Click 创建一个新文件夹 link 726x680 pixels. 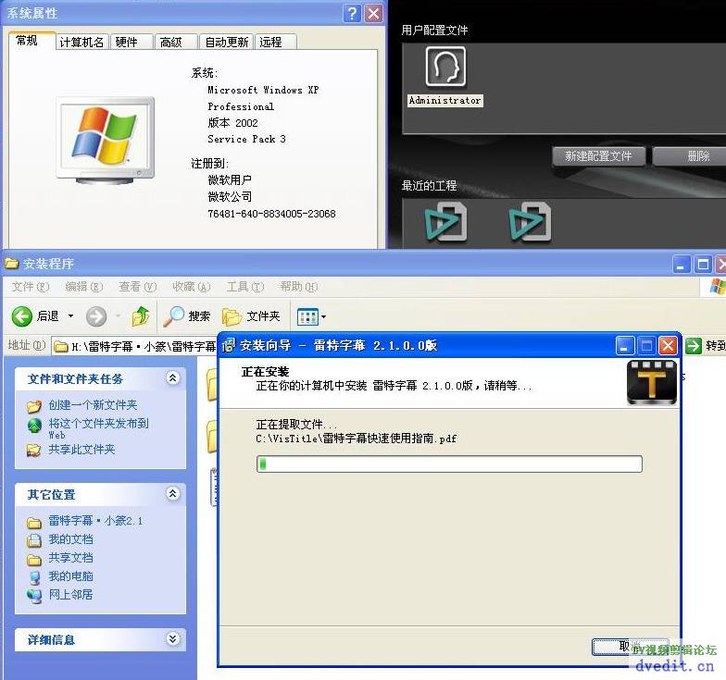pos(93,405)
